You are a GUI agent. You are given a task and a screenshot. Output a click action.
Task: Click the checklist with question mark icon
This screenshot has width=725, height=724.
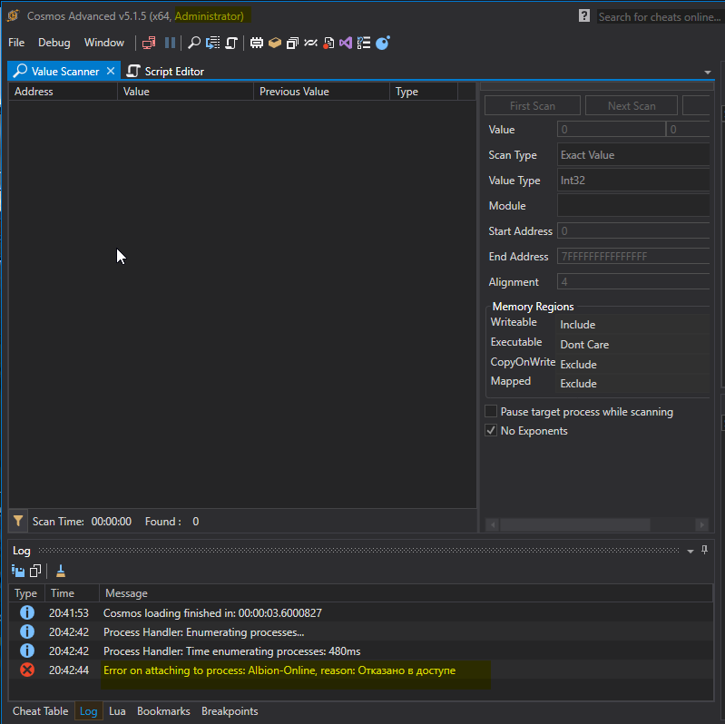[x=364, y=43]
